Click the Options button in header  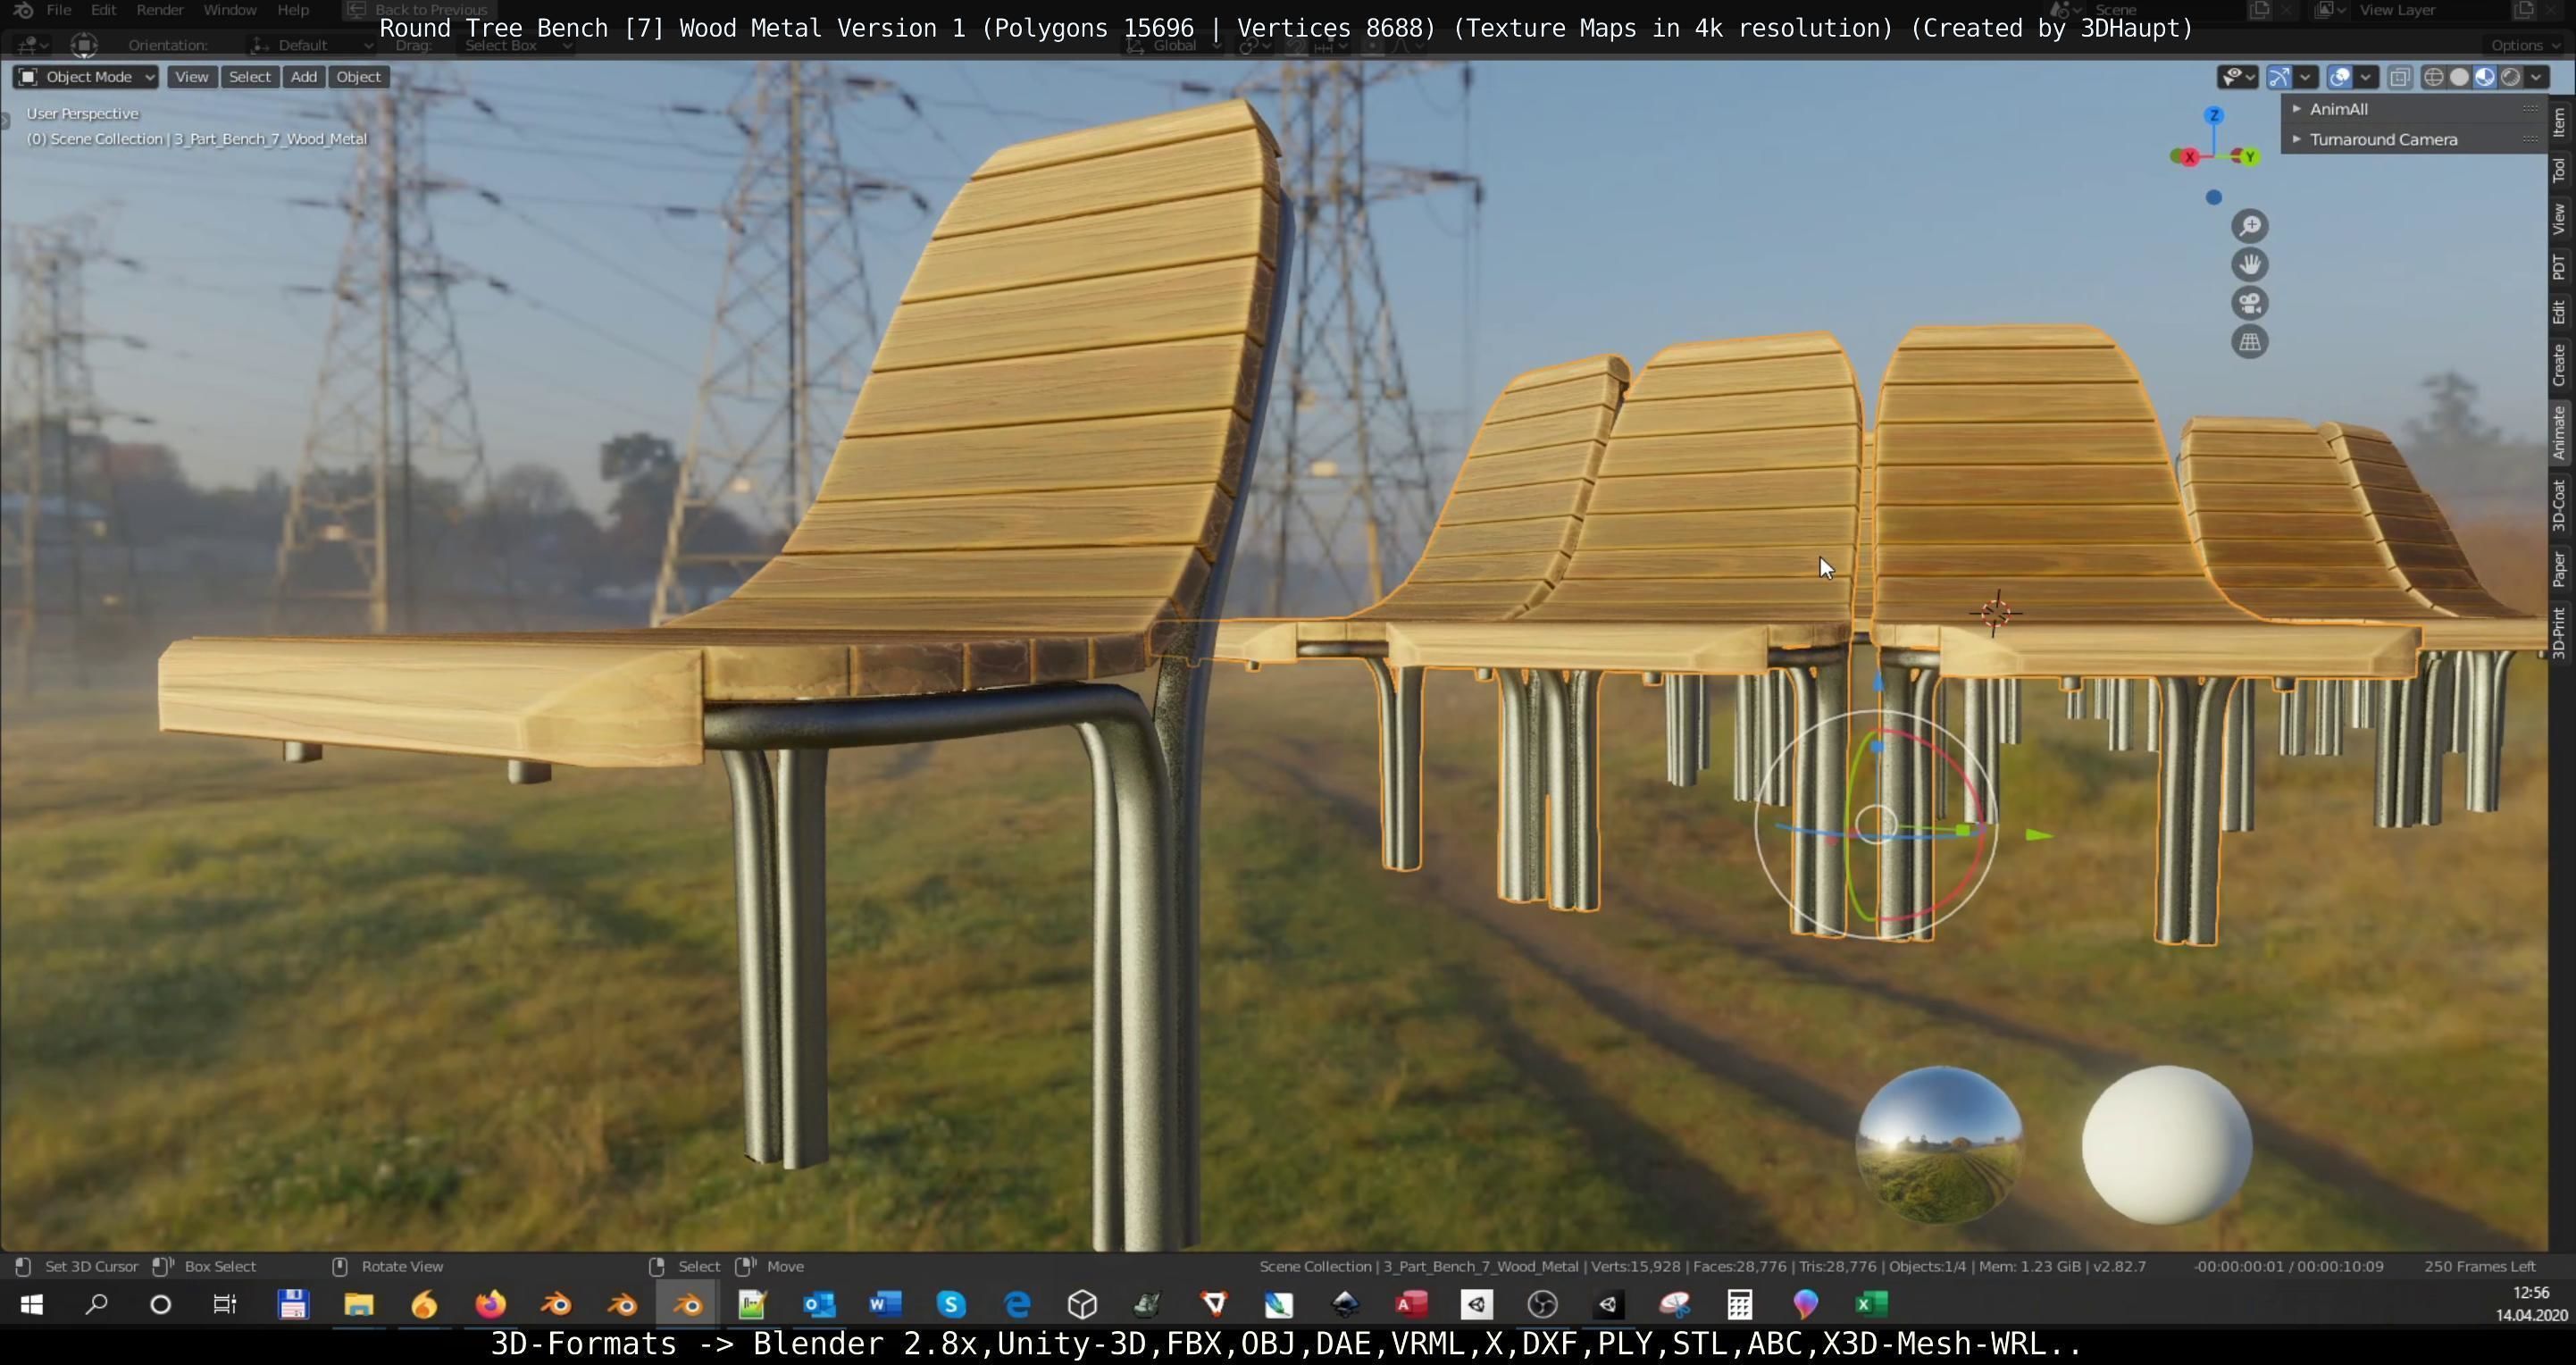point(2523,45)
